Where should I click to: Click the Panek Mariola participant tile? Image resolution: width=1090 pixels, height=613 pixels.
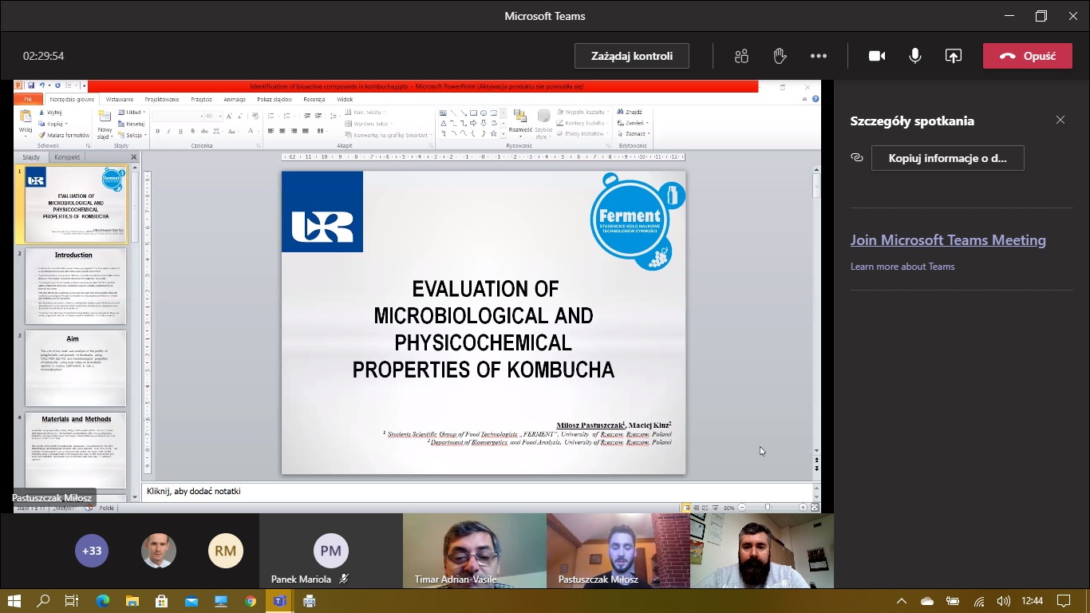coord(330,551)
